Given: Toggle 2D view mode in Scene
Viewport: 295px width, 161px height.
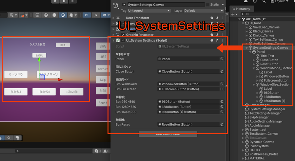Looking at the screenshot, I should click(x=87, y=15).
